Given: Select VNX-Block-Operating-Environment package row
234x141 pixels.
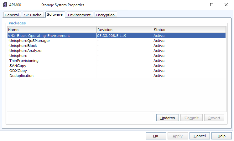Looking at the screenshot, I should (117, 36).
